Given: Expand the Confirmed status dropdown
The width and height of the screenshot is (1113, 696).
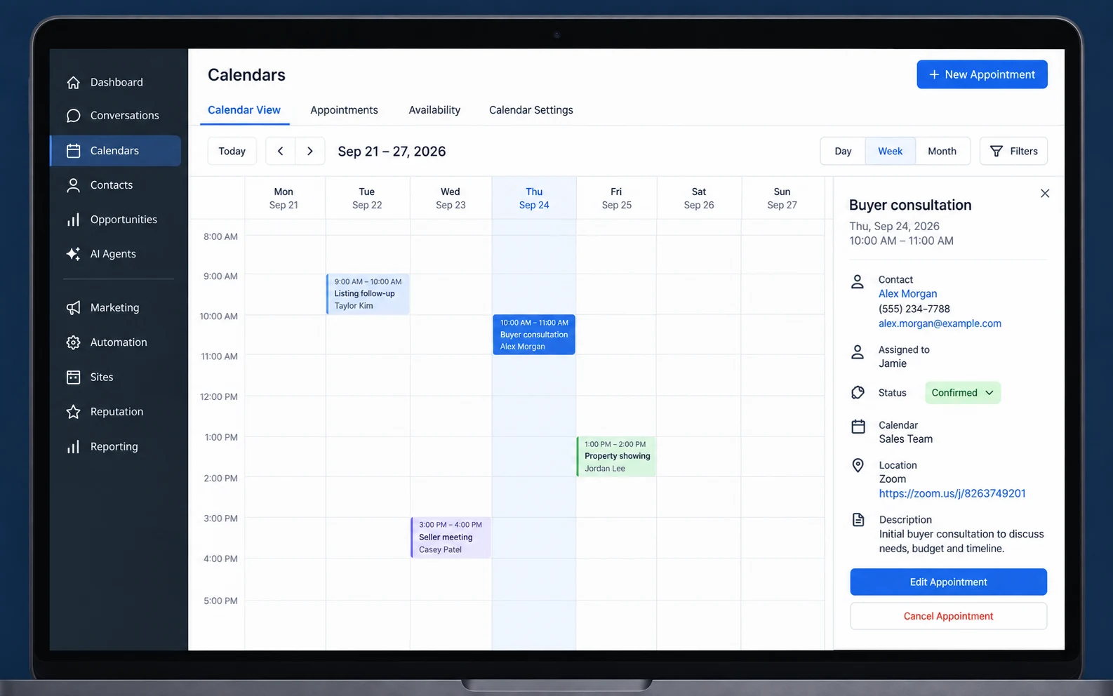Looking at the screenshot, I should click(963, 393).
